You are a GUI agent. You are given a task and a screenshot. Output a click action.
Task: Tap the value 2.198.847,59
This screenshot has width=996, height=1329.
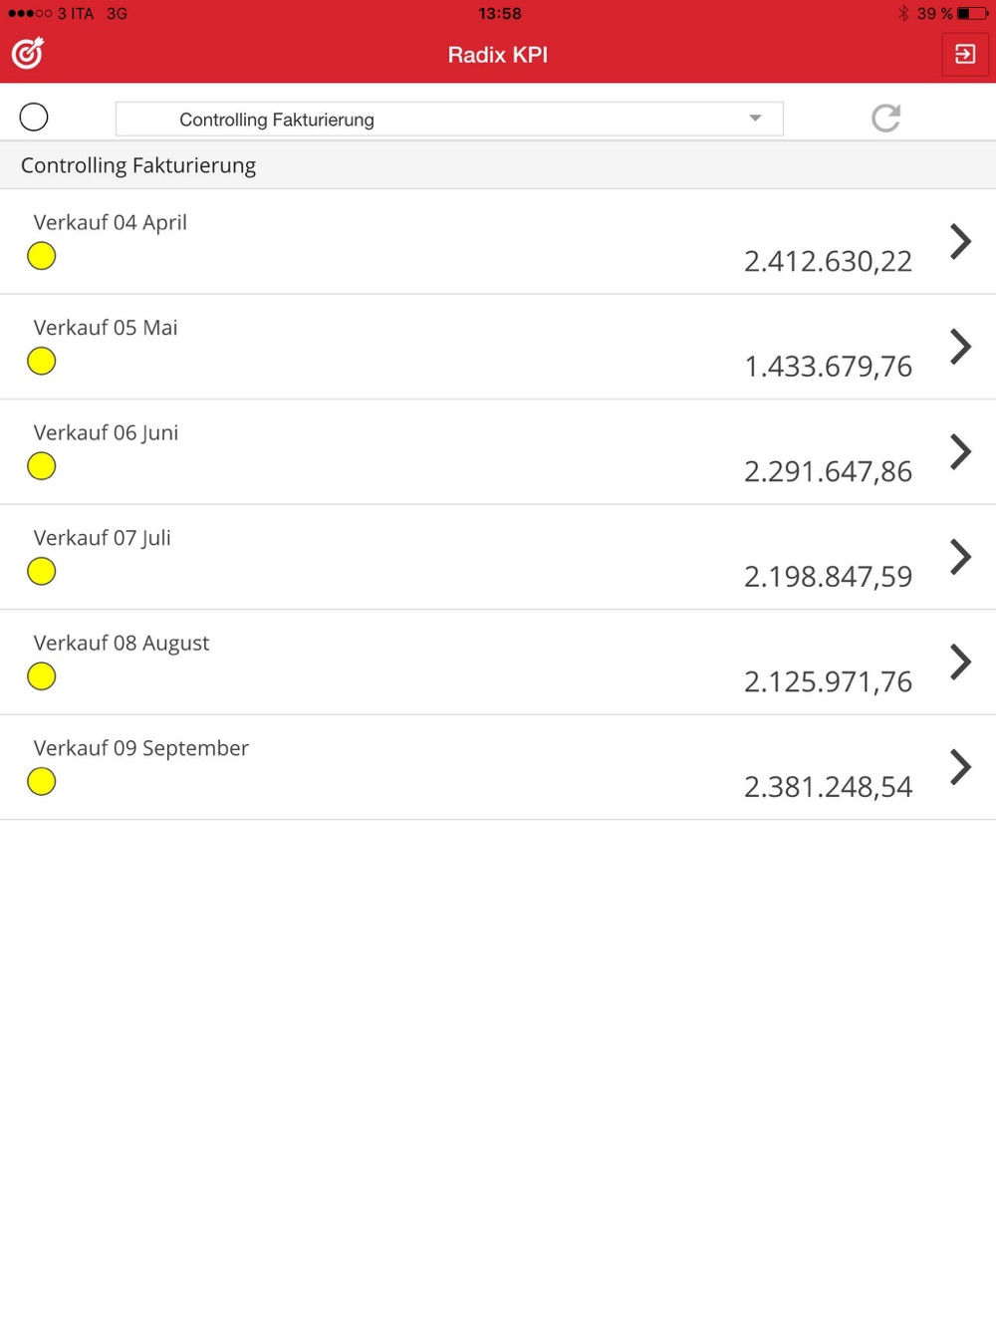click(828, 577)
